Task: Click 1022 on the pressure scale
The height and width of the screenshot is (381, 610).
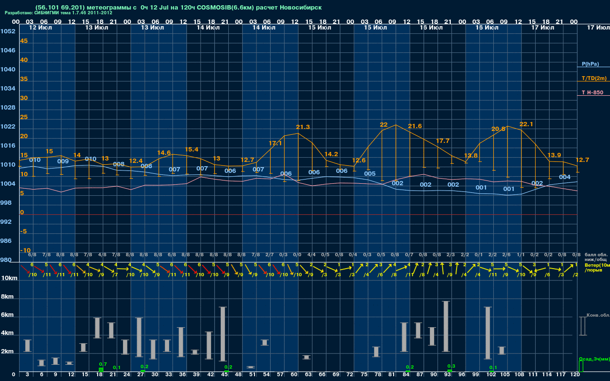Action: coord(8,127)
